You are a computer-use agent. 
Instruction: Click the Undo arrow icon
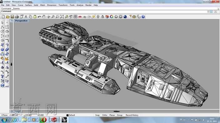39,17
